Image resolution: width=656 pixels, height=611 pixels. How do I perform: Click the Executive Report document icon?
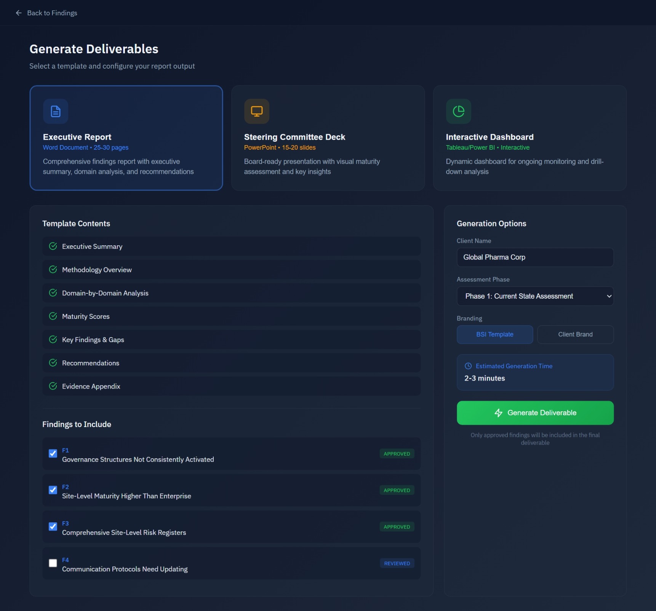(x=56, y=111)
